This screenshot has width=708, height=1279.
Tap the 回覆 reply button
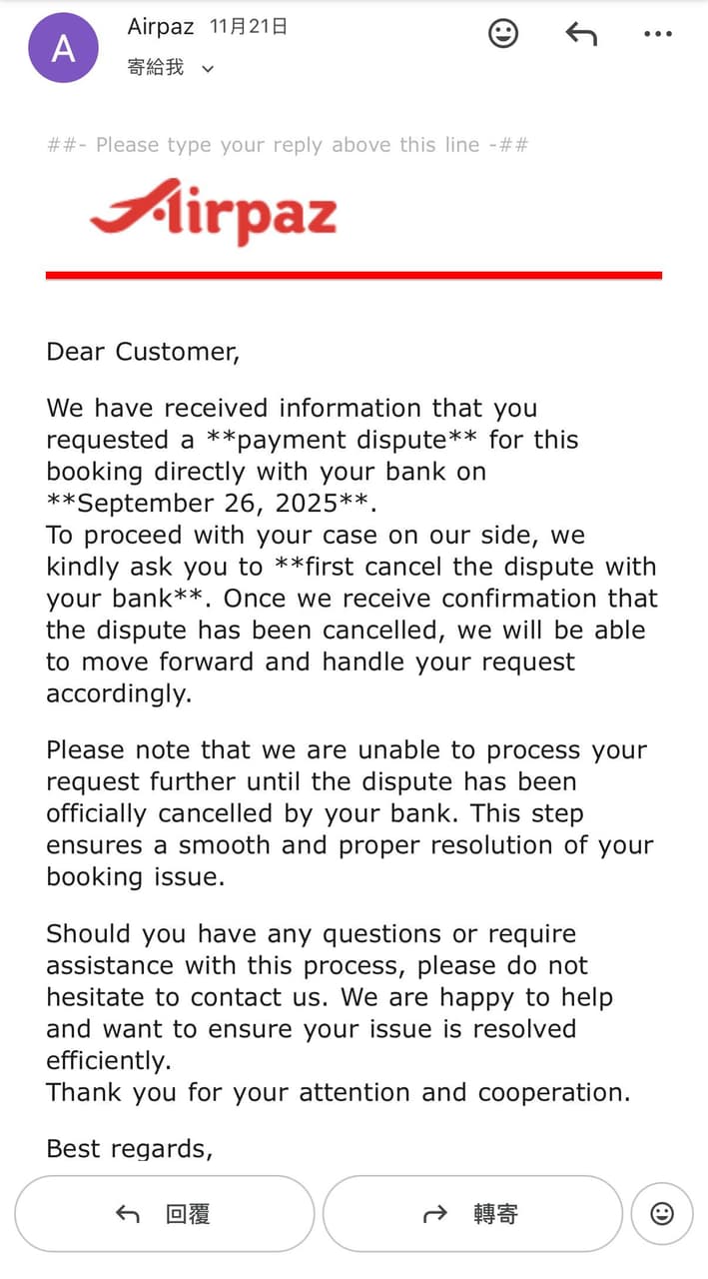[x=164, y=1214]
